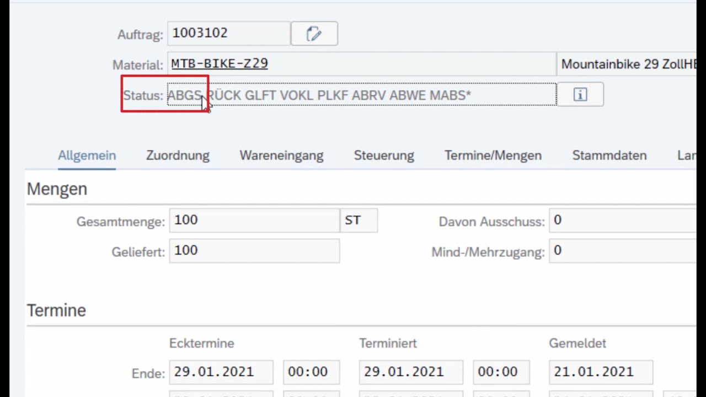Click the Davon Ausschuss value field

[623, 221]
